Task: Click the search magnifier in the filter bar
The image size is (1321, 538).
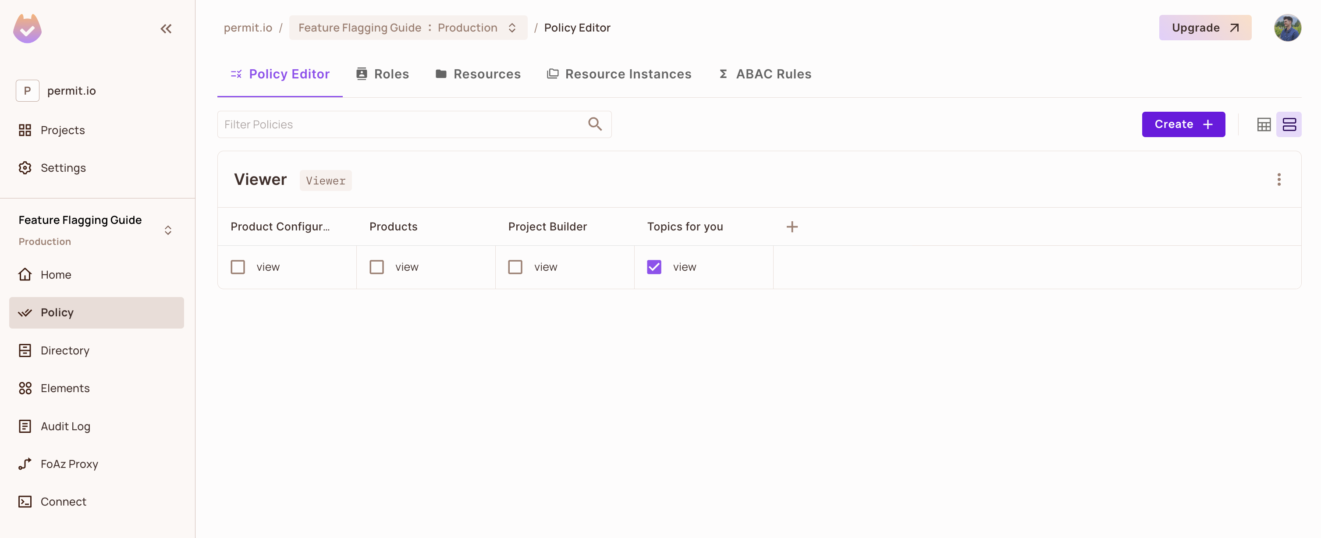Action: [594, 124]
